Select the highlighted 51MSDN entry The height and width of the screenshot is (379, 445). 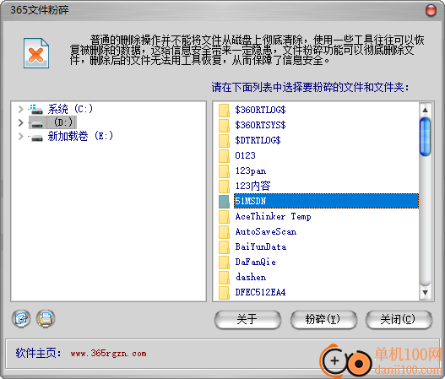point(326,201)
